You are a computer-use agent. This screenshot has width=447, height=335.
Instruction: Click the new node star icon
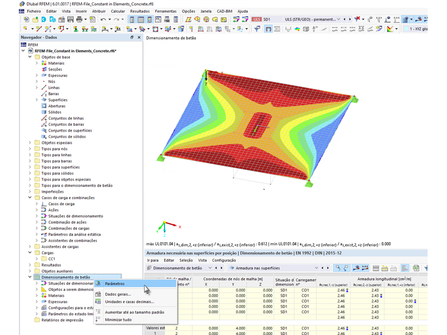click(25, 29)
